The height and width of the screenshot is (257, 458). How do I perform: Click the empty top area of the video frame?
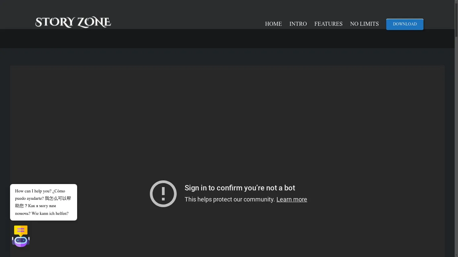pos(227,100)
